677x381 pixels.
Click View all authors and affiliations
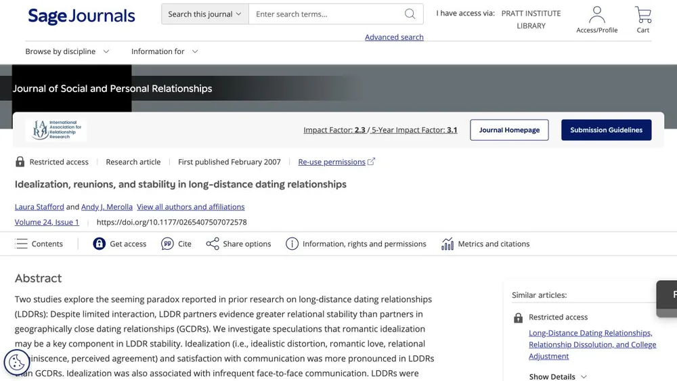point(190,206)
